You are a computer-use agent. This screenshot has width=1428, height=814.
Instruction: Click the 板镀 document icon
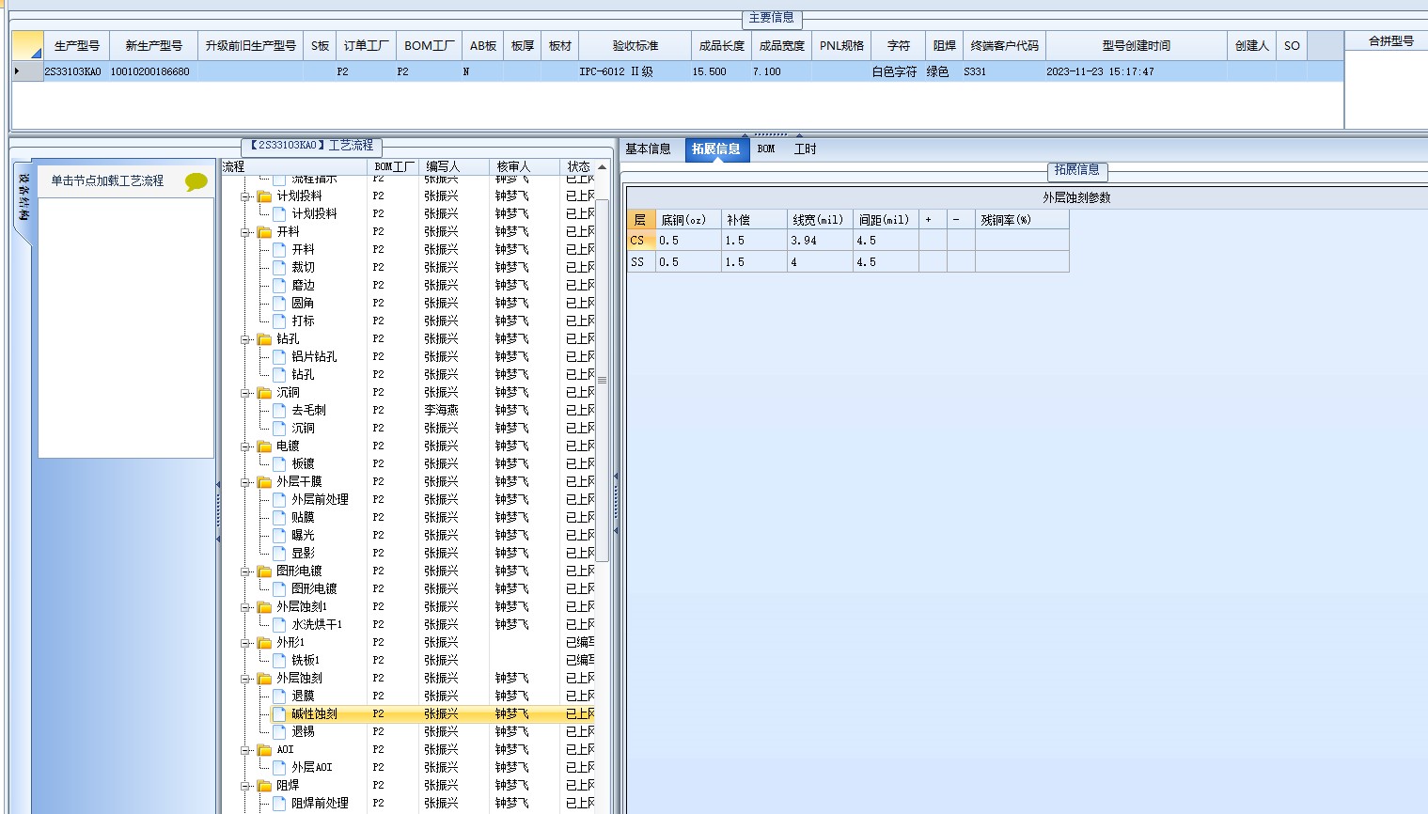click(279, 464)
